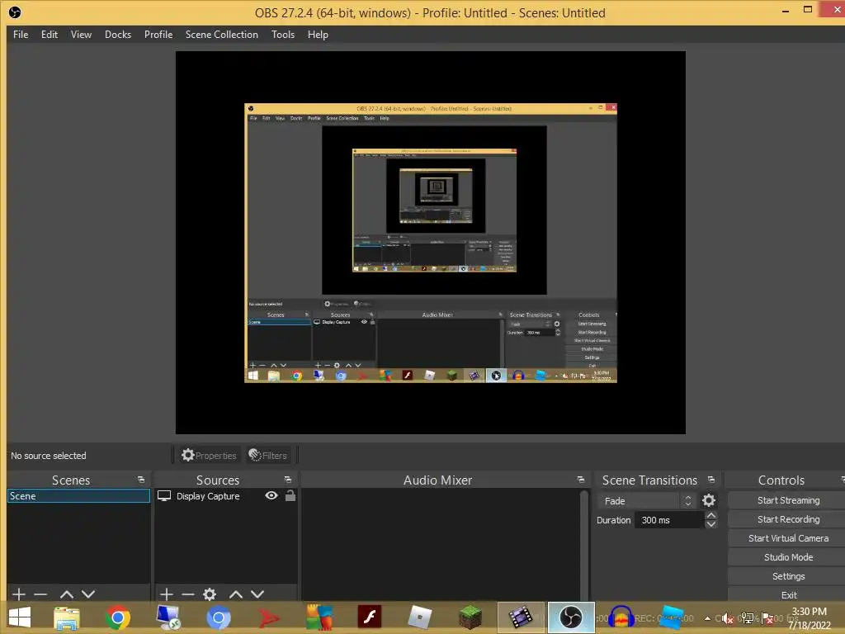Click the Filters button
845x634 pixels.
tap(268, 456)
